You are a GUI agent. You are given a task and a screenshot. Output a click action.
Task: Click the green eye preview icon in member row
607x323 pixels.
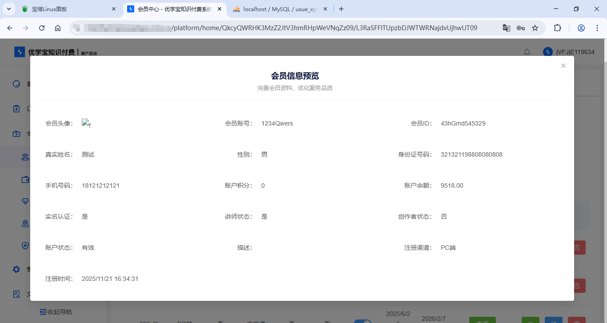(530, 320)
